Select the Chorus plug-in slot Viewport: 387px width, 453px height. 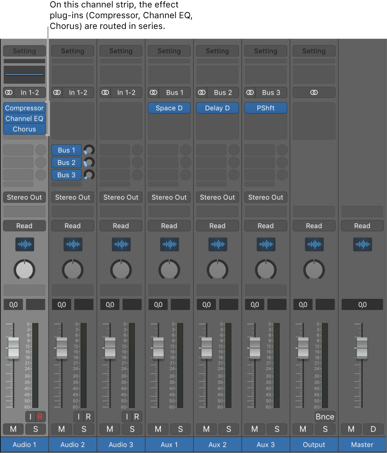[x=24, y=129]
